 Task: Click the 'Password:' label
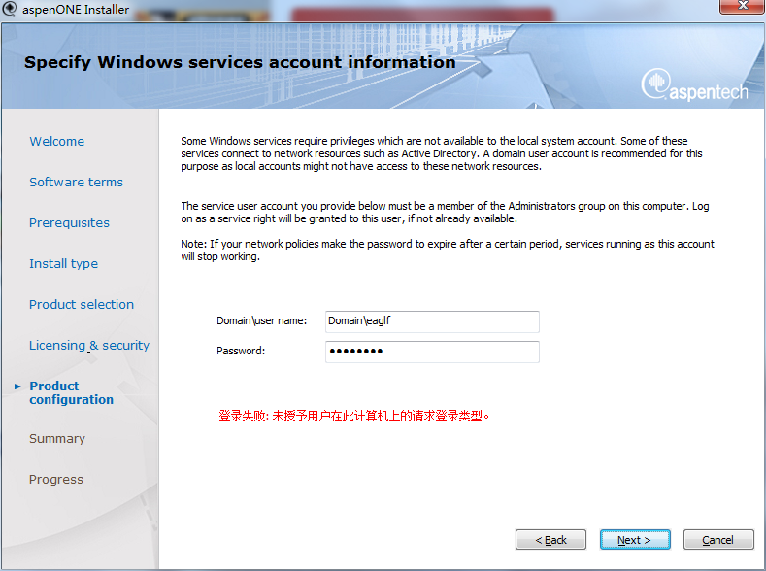[x=241, y=351]
